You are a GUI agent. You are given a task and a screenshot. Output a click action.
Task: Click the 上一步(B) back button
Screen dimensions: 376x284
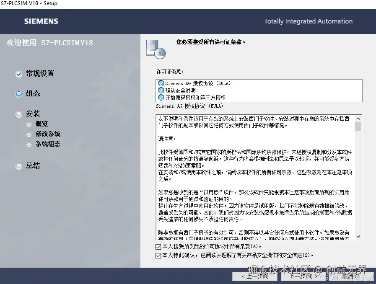[255, 276]
